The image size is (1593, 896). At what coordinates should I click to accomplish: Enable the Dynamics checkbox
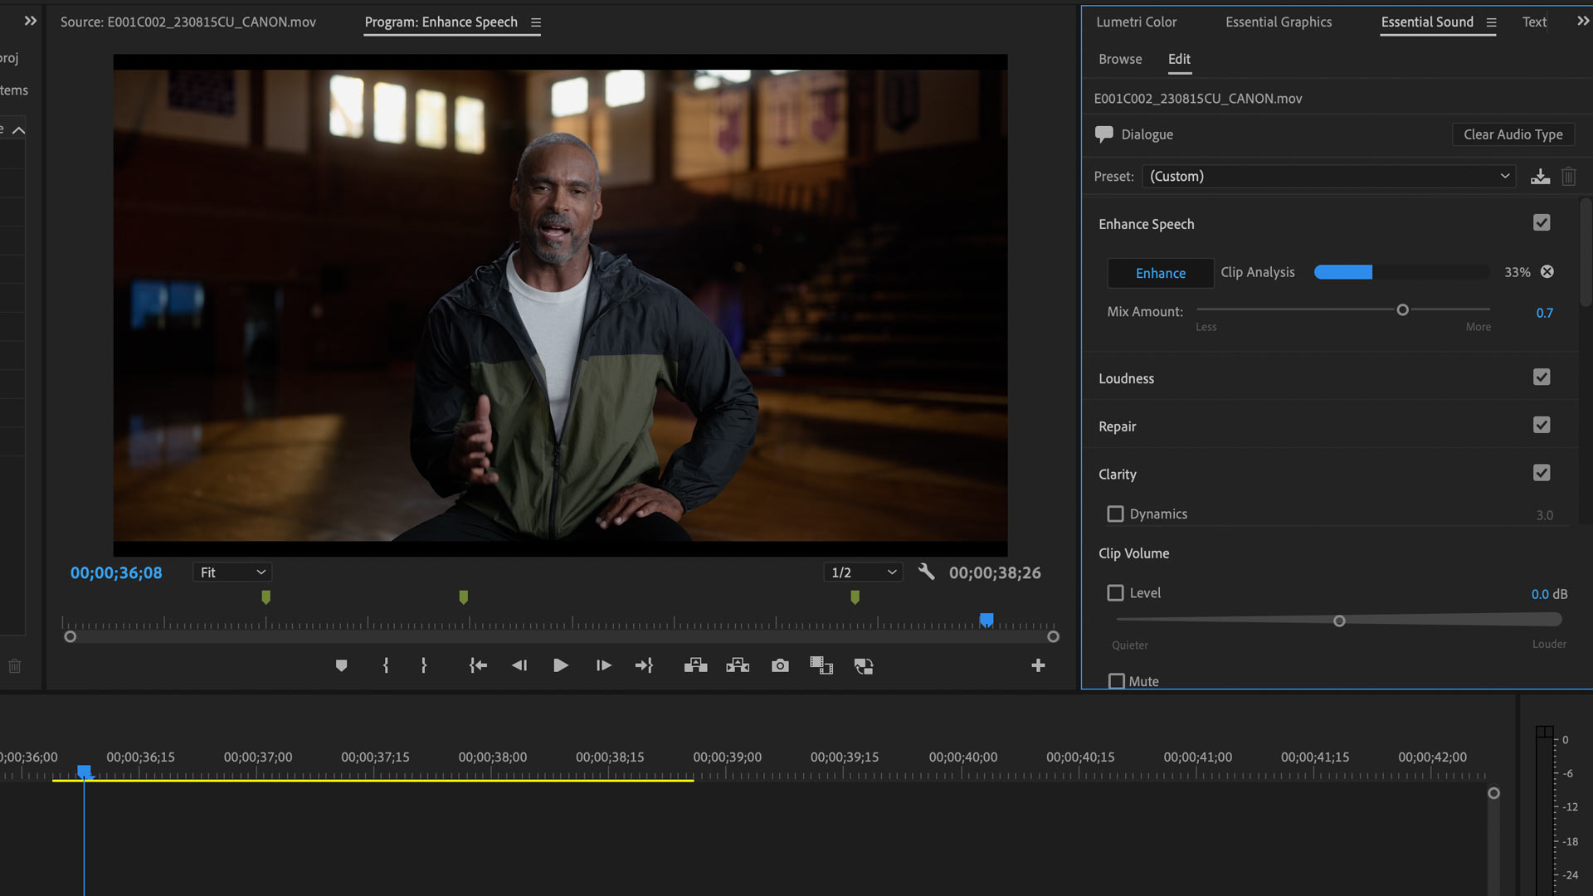click(1115, 514)
